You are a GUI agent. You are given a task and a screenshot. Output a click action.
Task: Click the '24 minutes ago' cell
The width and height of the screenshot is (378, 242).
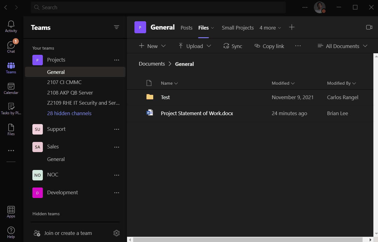click(289, 113)
